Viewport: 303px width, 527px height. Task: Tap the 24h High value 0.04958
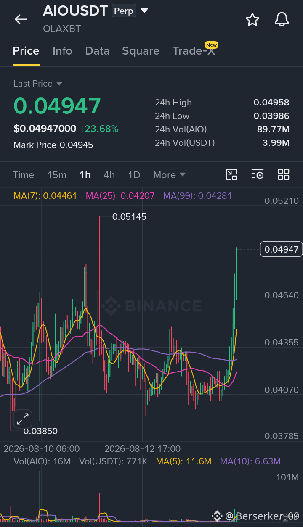click(x=271, y=103)
